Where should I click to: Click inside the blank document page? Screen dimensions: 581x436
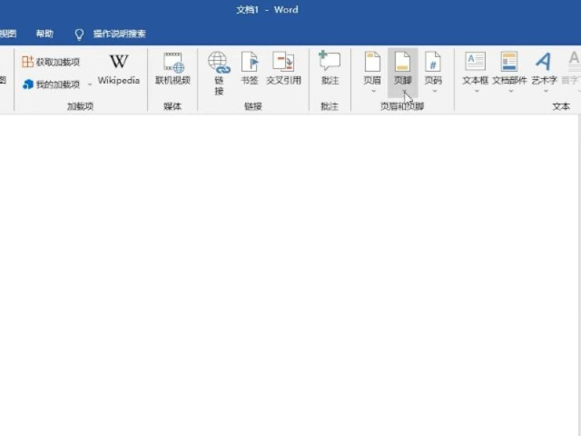[290, 272]
